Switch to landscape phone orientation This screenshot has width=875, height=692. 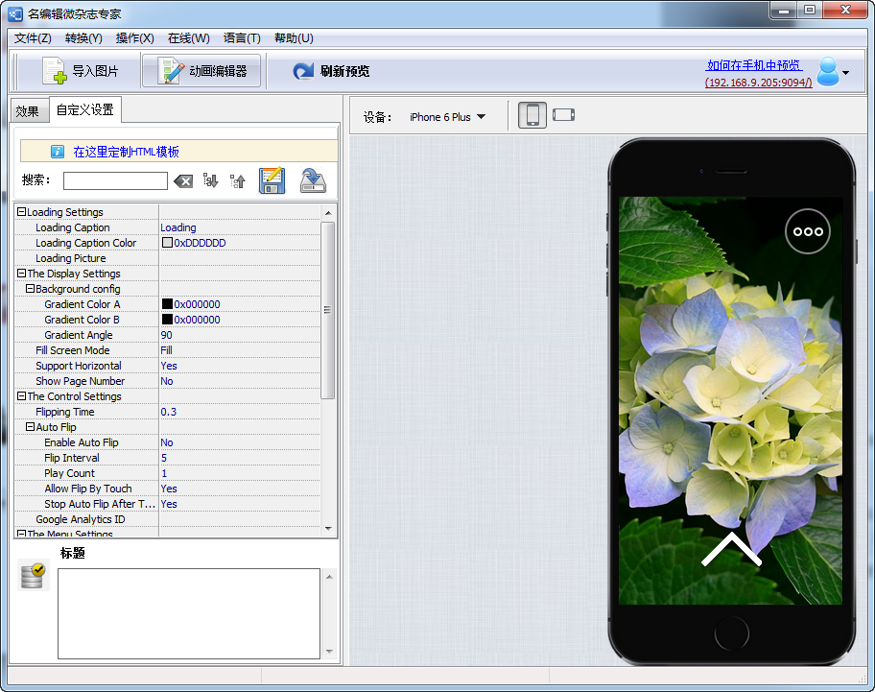[563, 115]
